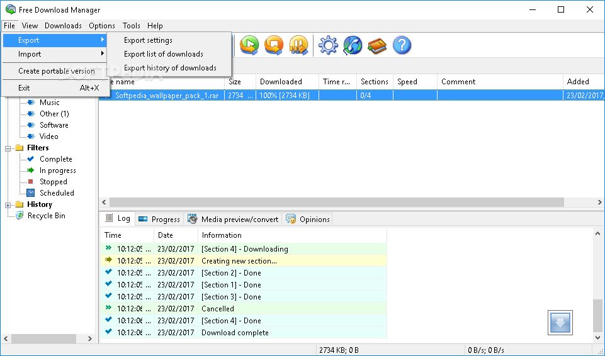Image resolution: width=605 pixels, height=356 pixels.
Task: Switch to the Opinions tab
Action: click(x=307, y=220)
